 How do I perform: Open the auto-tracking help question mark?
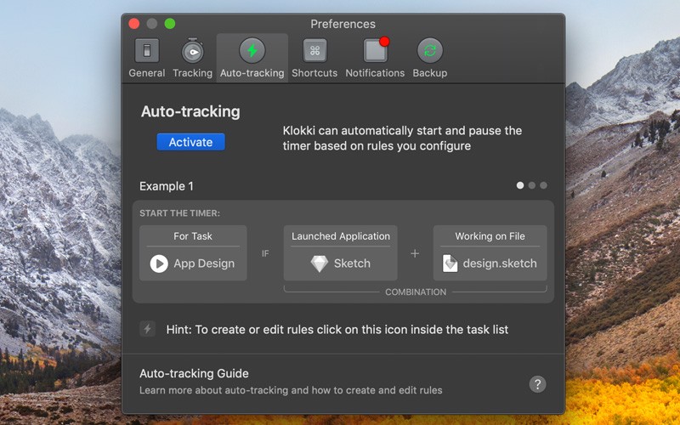click(537, 384)
